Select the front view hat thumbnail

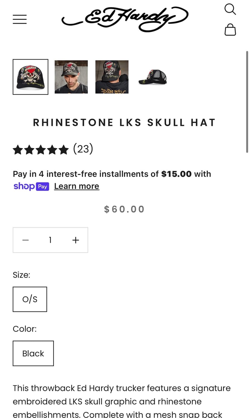pyautogui.click(x=31, y=77)
